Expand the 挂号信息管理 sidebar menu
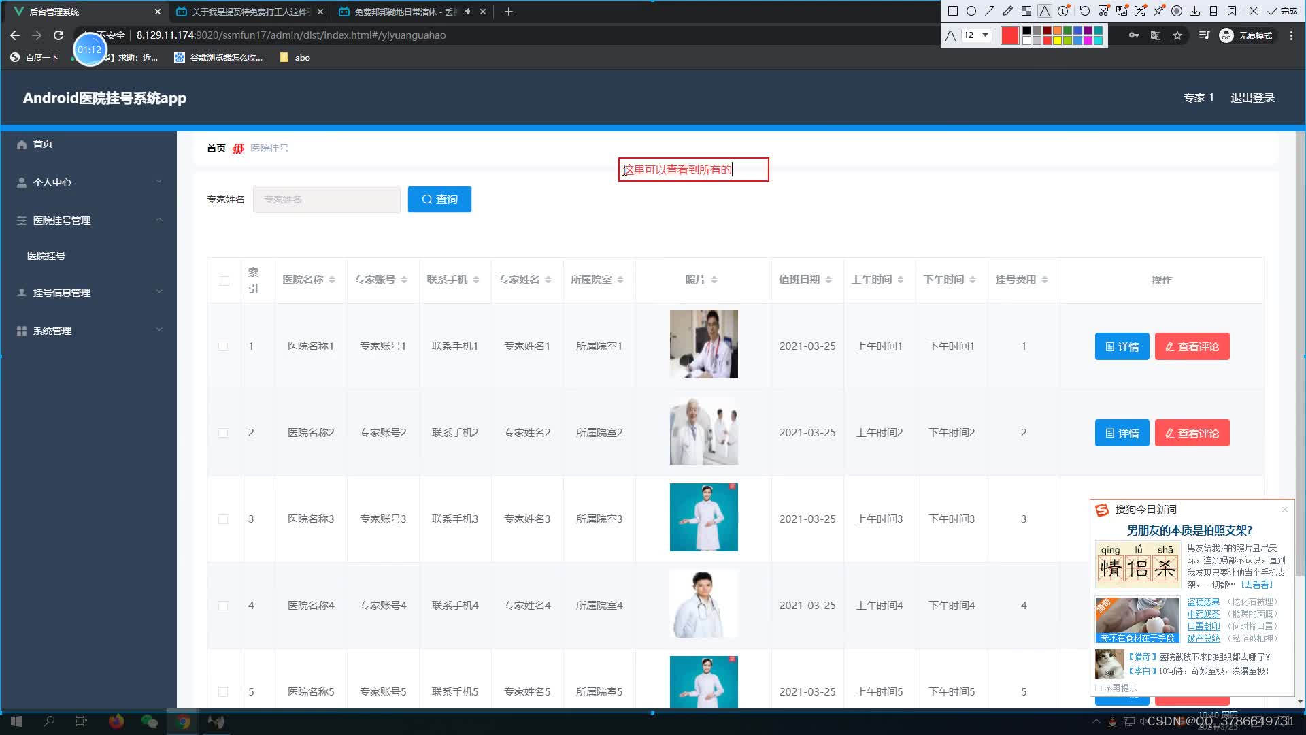This screenshot has width=1306, height=735. point(88,293)
